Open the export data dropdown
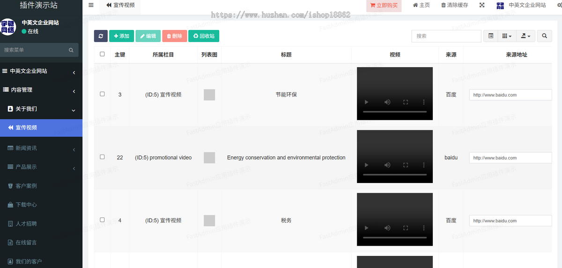Image resolution: width=562 pixels, height=268 pixels. [x=526, y=36]
